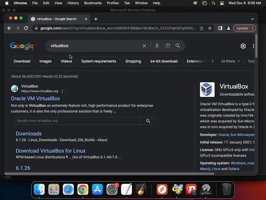
Task: Open options for the virtualbox.org result
Action: 62,91
